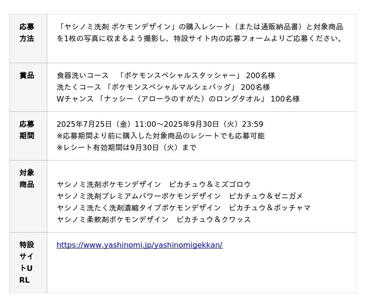Click the 洗たく洗剤濃縮タイプ ピカチュウ＆ポッチャマ line
The height and width of the screenshot is (307, 374).
pyautogui.click(x=183, y=208)
